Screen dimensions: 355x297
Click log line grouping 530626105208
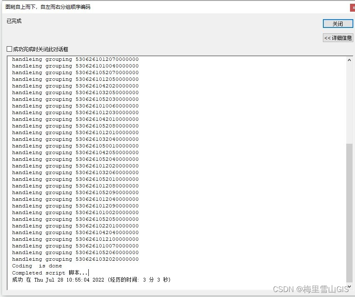tap(75, 126)
